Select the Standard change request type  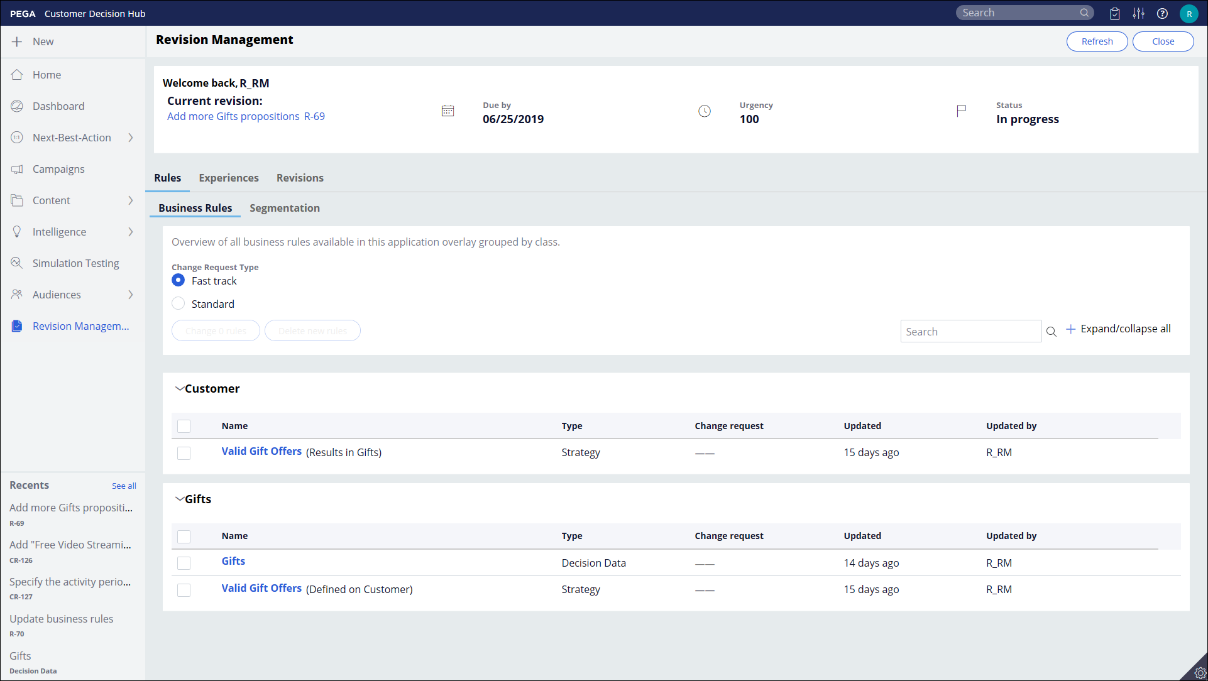point(178,304)
